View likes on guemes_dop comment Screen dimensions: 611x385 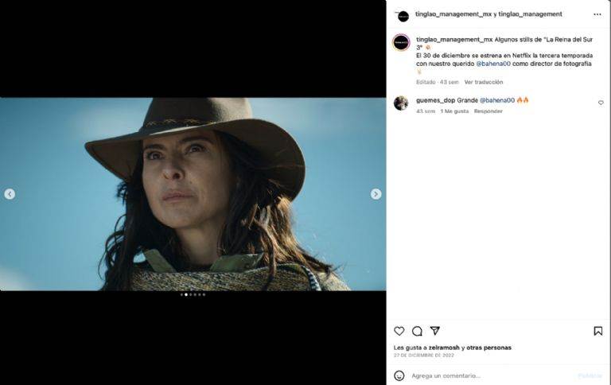coord(455,111)
